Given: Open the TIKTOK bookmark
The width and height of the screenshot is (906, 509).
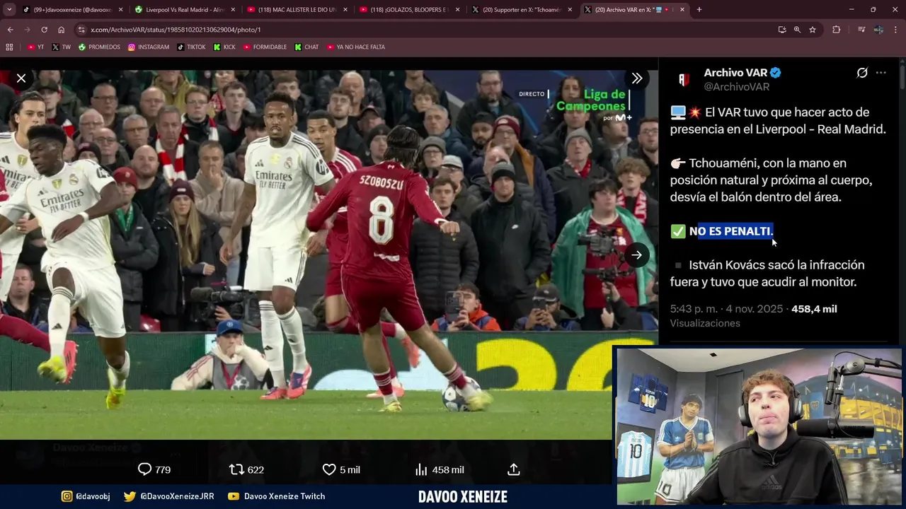Looking at the screenshot, I should tap(191, 47).
